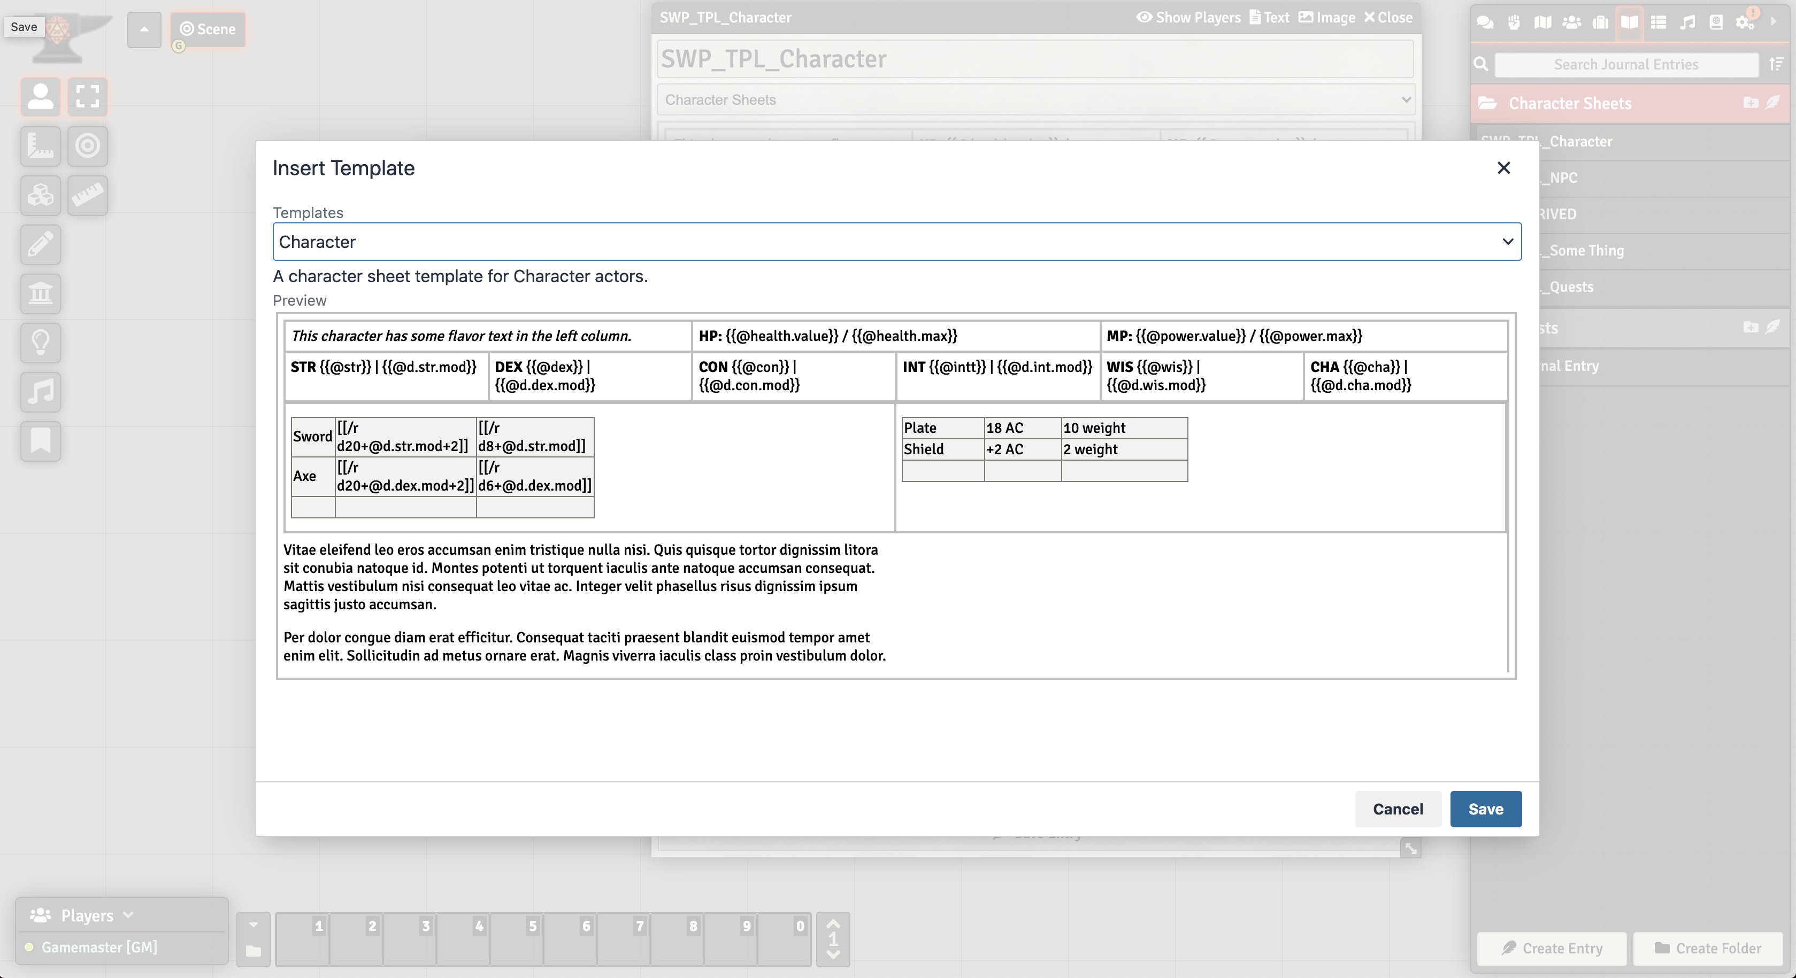Viewport: 1796px width, 978px height.
Task: Open the Scenes map sidebar tab
Action: tap(1543, 22)
